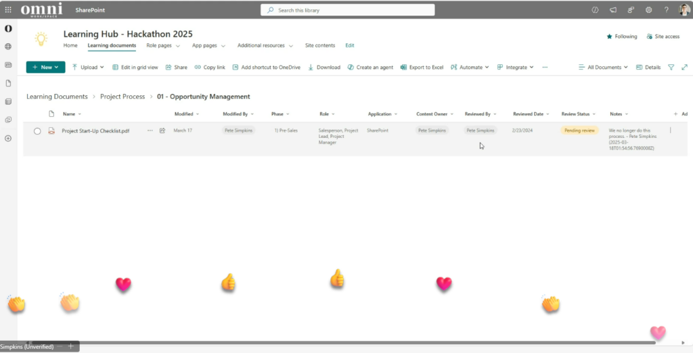Click Edit in grid view

(x=135, y=67)
